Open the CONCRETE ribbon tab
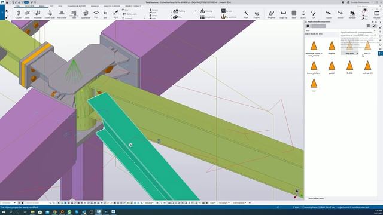 pos(29,6)
